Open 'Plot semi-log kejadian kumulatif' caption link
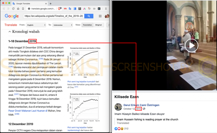This screenshot has width=217, height=133. (x=81, y=82)
